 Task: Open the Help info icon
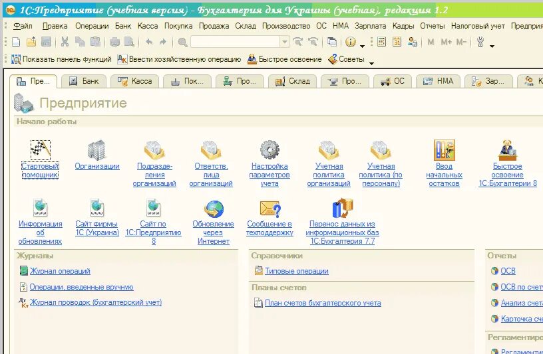coord(351,43)
